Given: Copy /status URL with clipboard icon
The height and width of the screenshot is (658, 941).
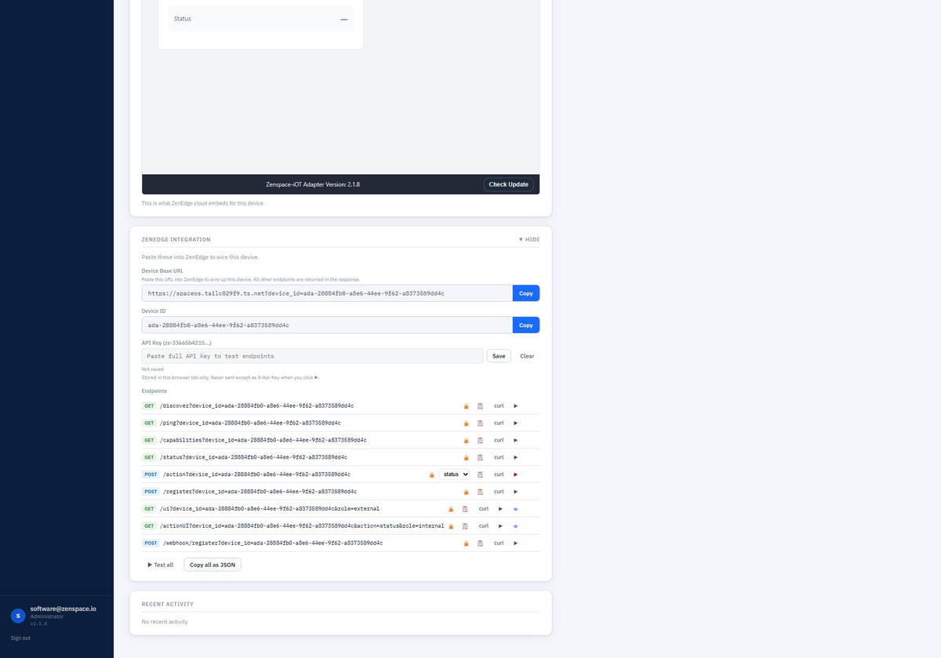Looking at the screenshot, I should [x=480, y=457].
